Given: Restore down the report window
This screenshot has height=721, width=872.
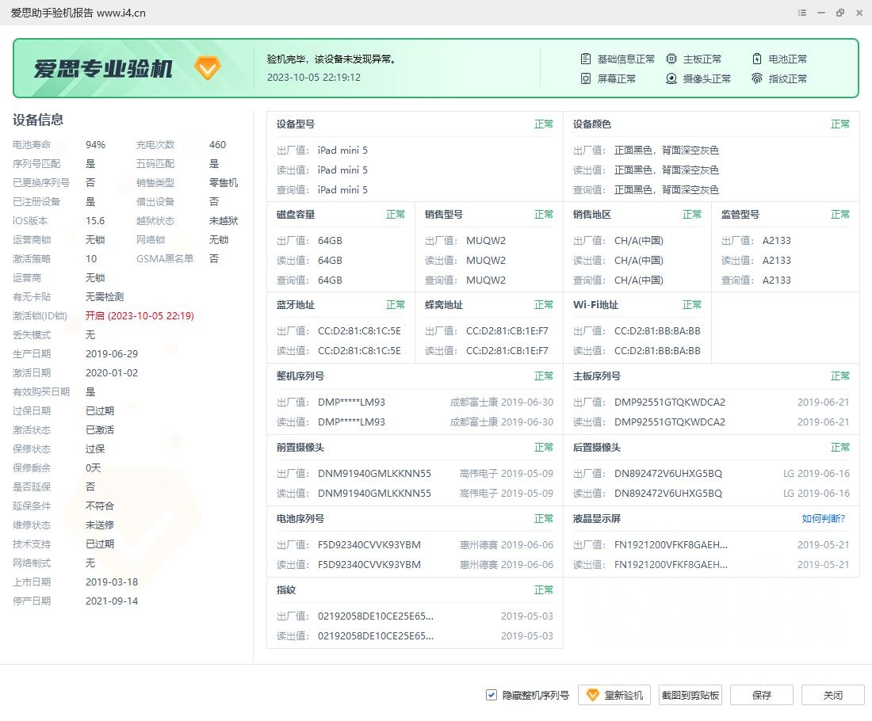Looking at the screenshot, I should tap(839, 13).
